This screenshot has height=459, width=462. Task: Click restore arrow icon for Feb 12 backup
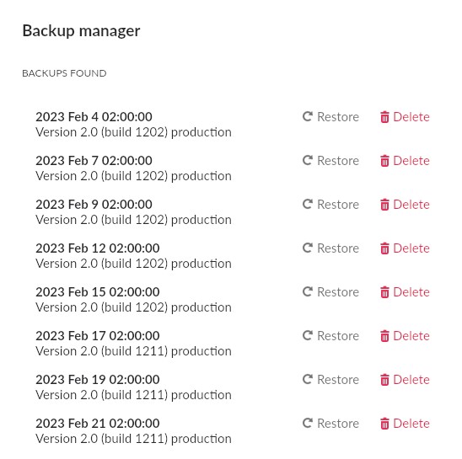308,248
